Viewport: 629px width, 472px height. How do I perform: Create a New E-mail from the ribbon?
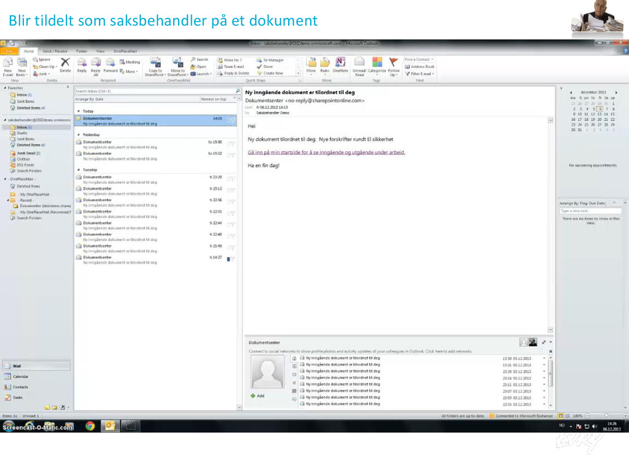click(x=8, y=66)
